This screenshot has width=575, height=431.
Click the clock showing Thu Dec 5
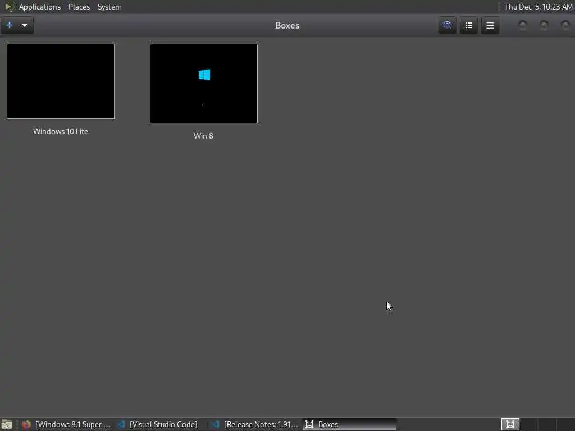[538, 7]
